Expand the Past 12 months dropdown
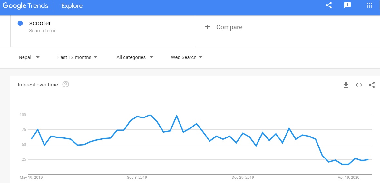This screenshot has height=183, width=380. tap(77, 57)
